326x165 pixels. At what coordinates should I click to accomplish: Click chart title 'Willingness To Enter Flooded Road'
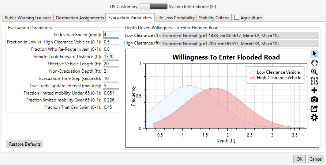[226, 57]
